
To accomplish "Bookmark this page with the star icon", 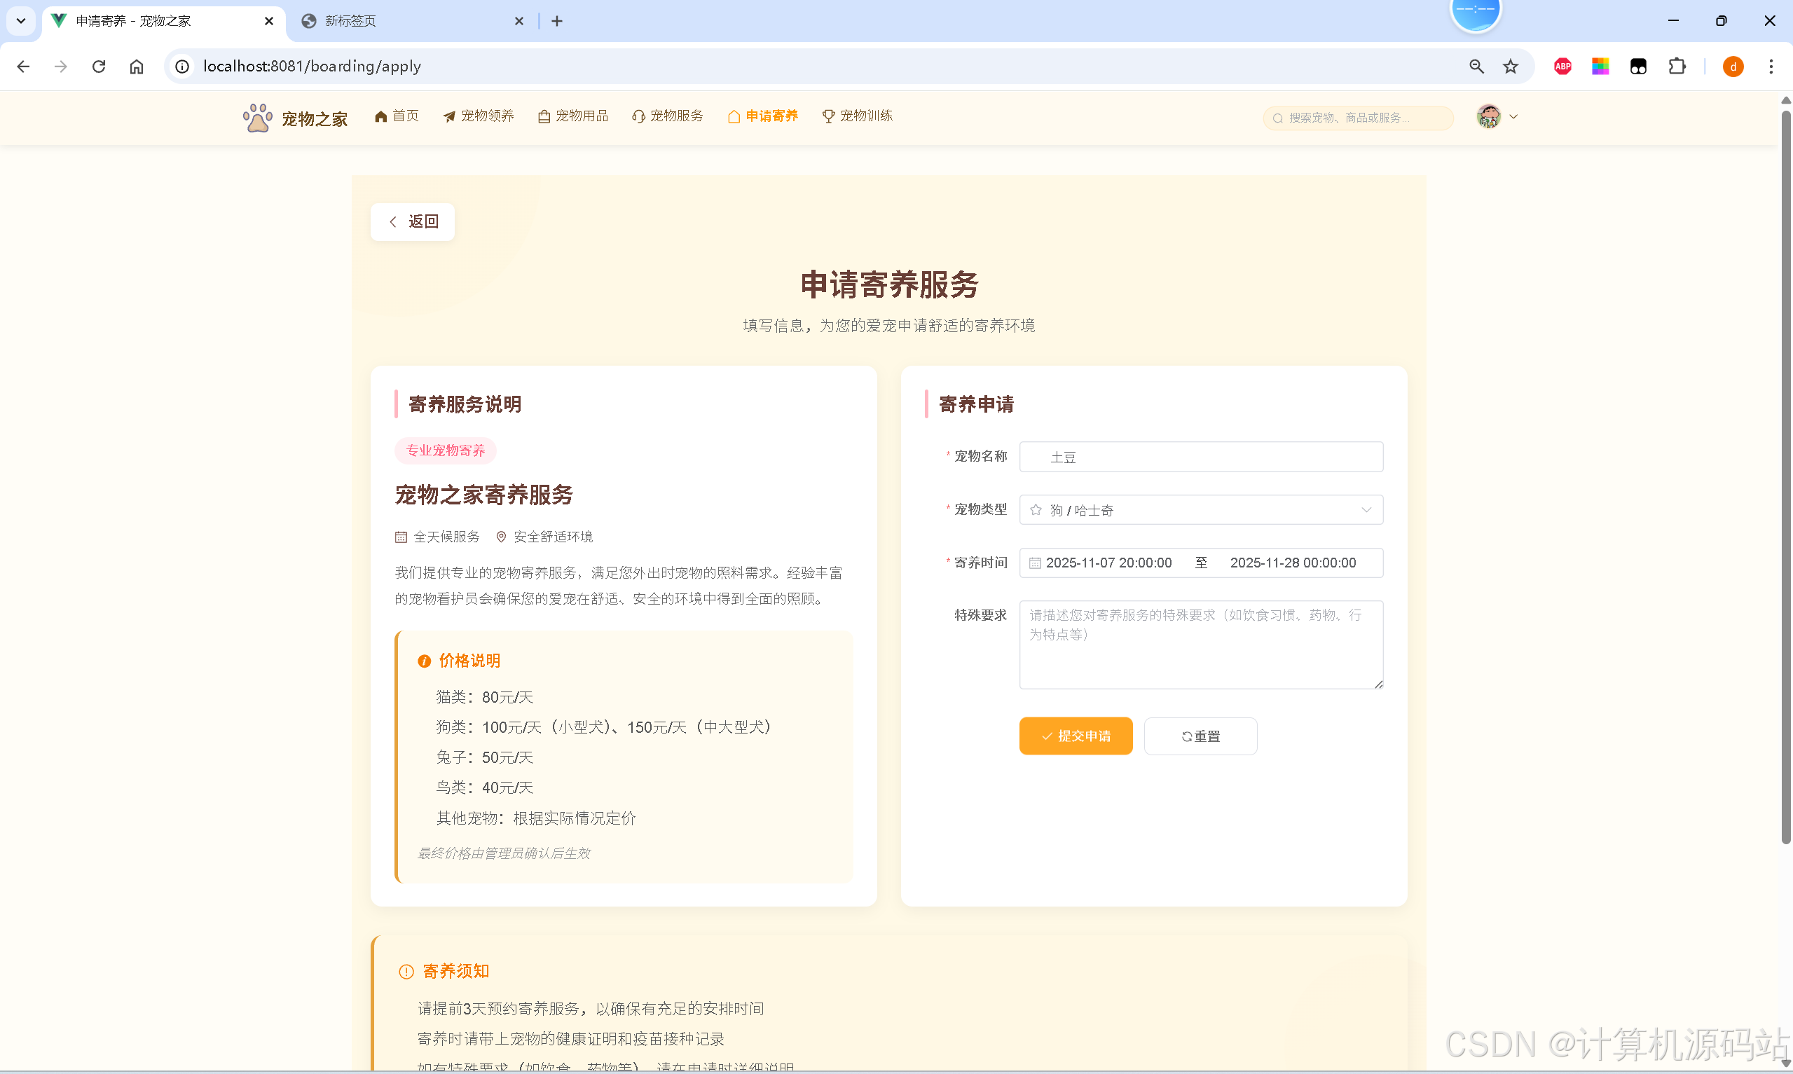I will click(1511, 67).
